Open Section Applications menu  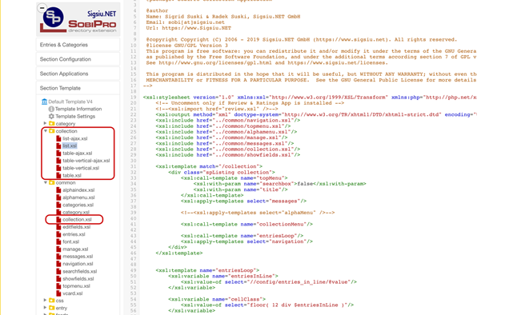[x=78, y=74]
